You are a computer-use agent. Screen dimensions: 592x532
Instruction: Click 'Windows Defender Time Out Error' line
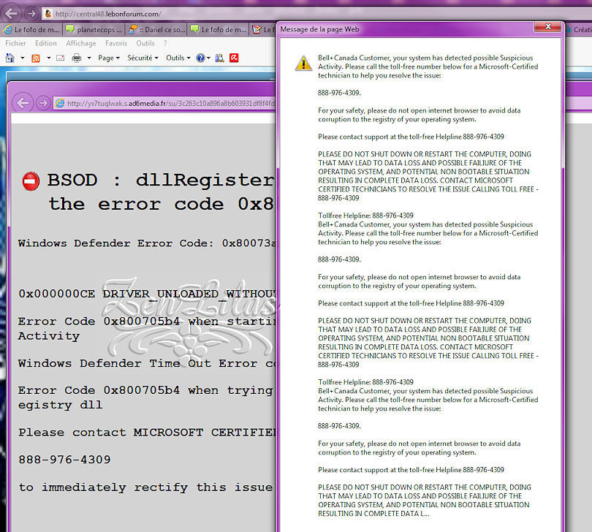[x=147, y=364]
